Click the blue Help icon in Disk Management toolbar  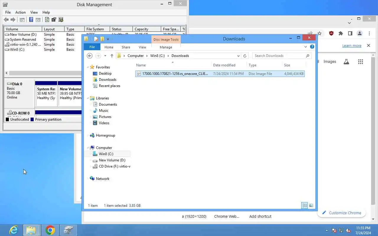click(x=31, y=20)
